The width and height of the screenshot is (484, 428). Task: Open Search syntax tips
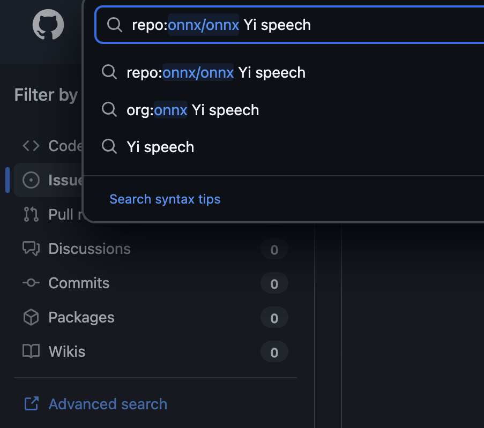pos(165,199)
